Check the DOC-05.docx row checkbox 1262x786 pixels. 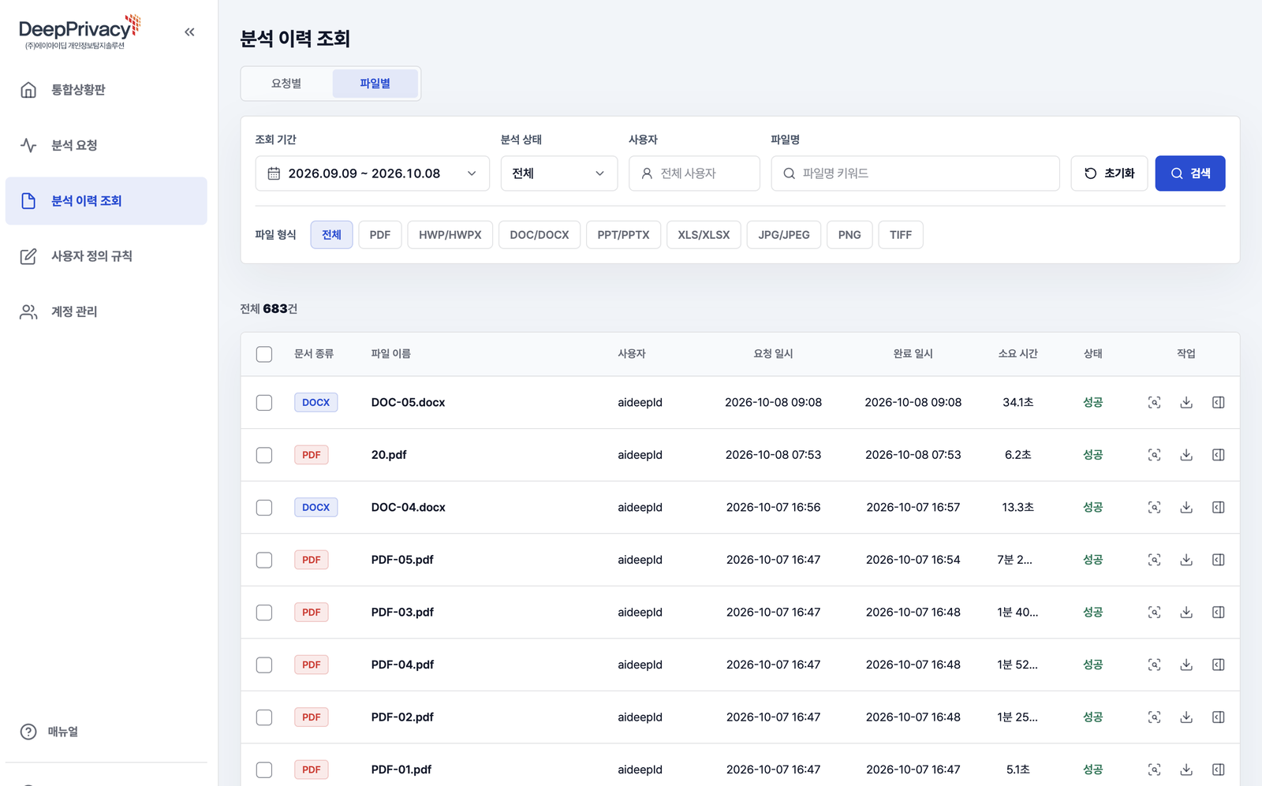[x=264, y=403]
